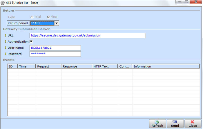Image resolution: width=203 pixels, height=129 pixels.
Task: Click the Refresh button
Action: [157, 124]
